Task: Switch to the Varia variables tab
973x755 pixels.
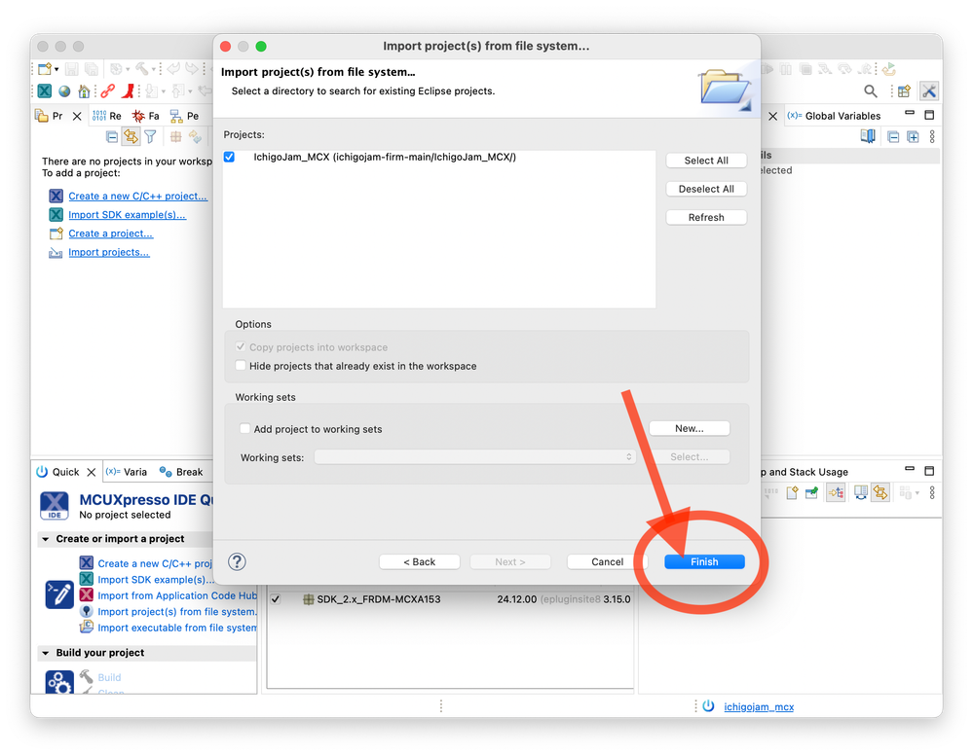Action: coord(127,472)
